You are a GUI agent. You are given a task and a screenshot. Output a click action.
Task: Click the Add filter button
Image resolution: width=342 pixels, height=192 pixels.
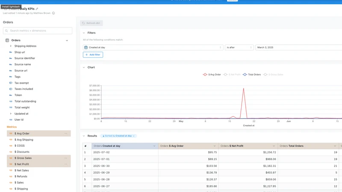[93, 55]
